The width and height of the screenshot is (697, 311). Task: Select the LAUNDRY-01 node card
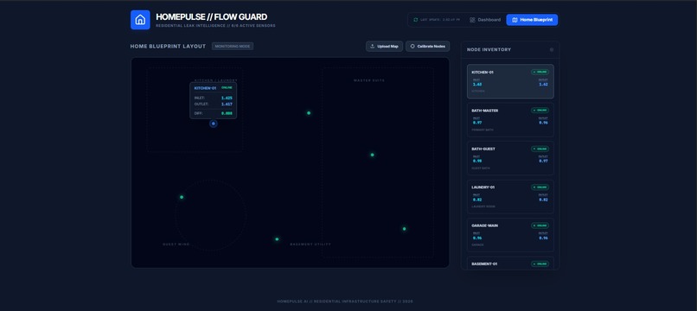[510, 196]
